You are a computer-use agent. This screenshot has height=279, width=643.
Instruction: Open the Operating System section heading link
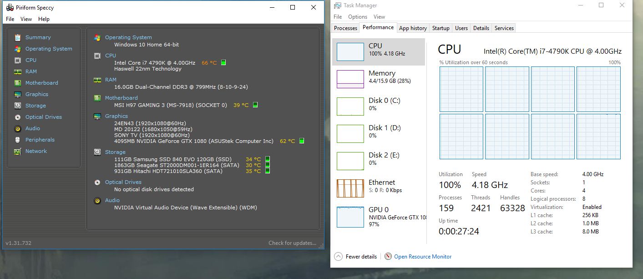pos(128,37)
